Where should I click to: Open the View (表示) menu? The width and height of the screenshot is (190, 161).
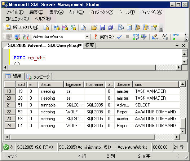[x=56, y=12]
